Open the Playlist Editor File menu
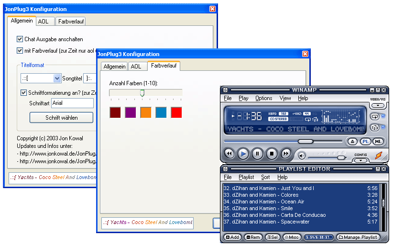Viewport: 393px width, 247px height. [228, 177]
